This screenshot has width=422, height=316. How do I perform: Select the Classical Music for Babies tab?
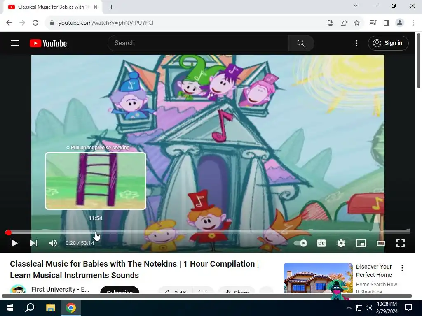click(53, 7)
